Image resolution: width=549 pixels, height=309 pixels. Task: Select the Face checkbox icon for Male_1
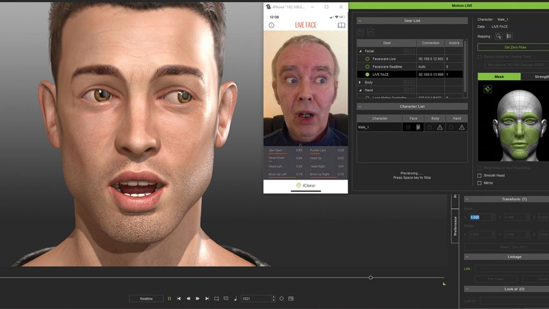click(407, 127)
